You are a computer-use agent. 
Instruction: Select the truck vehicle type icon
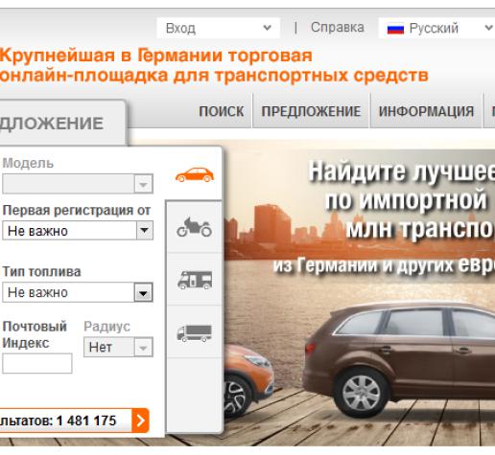pos(195,333)
